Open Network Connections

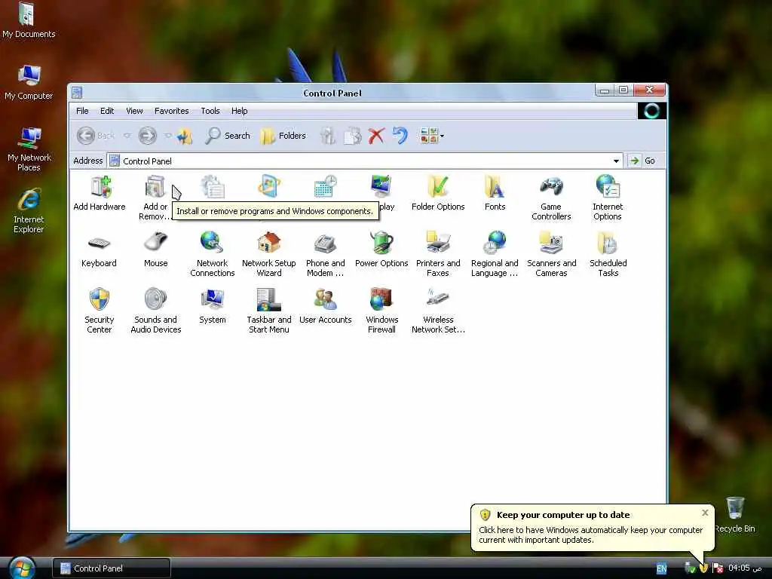(x=212, y=254)
